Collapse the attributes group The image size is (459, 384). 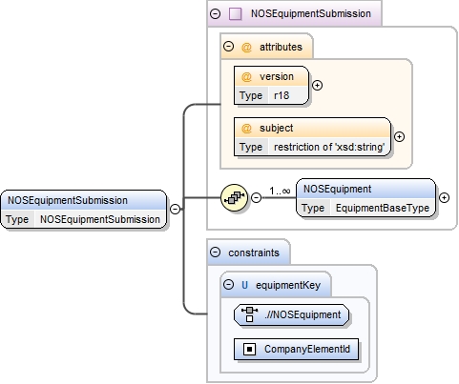228,47
